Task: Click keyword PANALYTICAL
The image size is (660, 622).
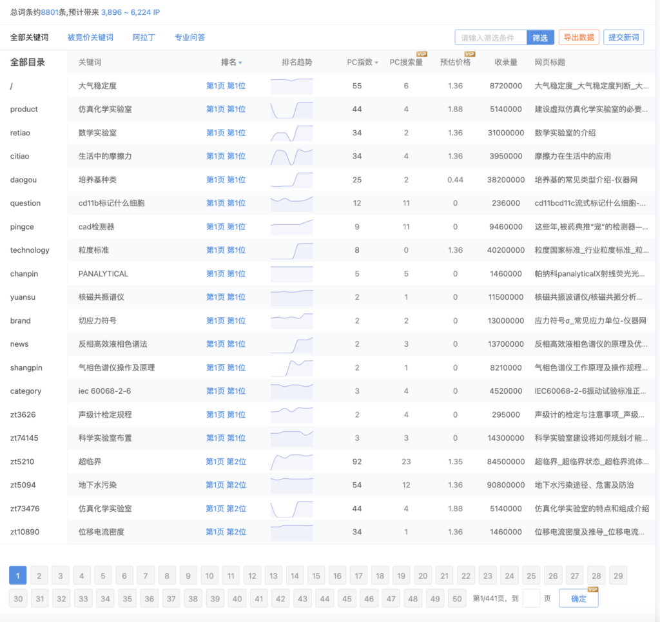Action: coord(103,273)
